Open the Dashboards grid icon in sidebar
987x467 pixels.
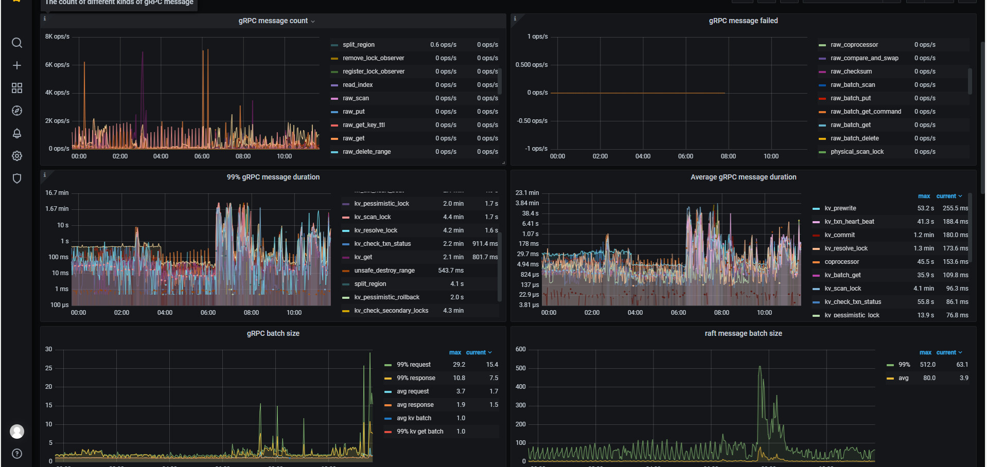(x=17, y=88)
